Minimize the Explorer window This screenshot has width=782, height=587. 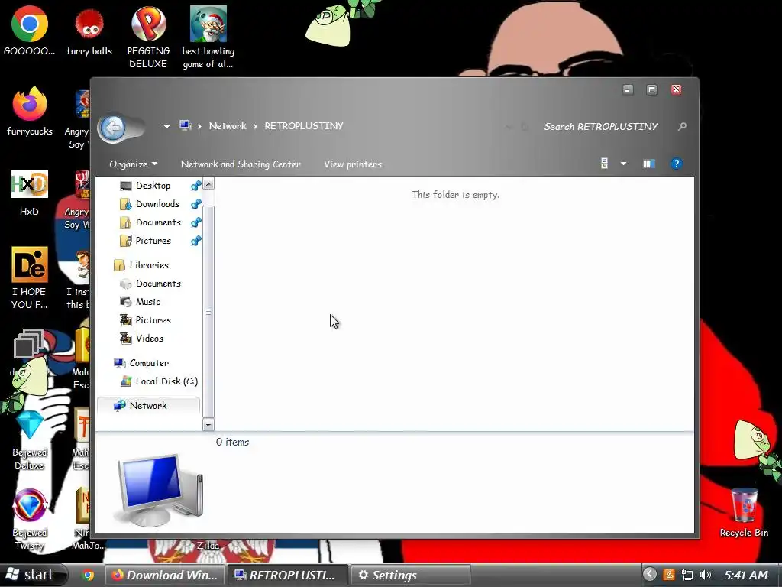tap(628, 90)
